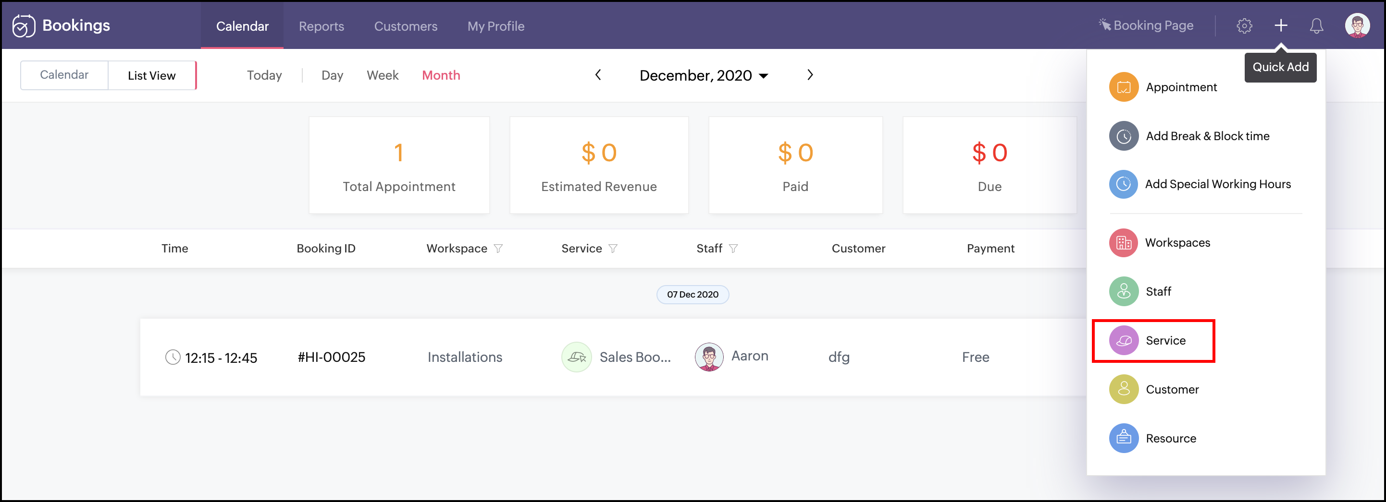Open the notifications bell

pos(1316,26)
